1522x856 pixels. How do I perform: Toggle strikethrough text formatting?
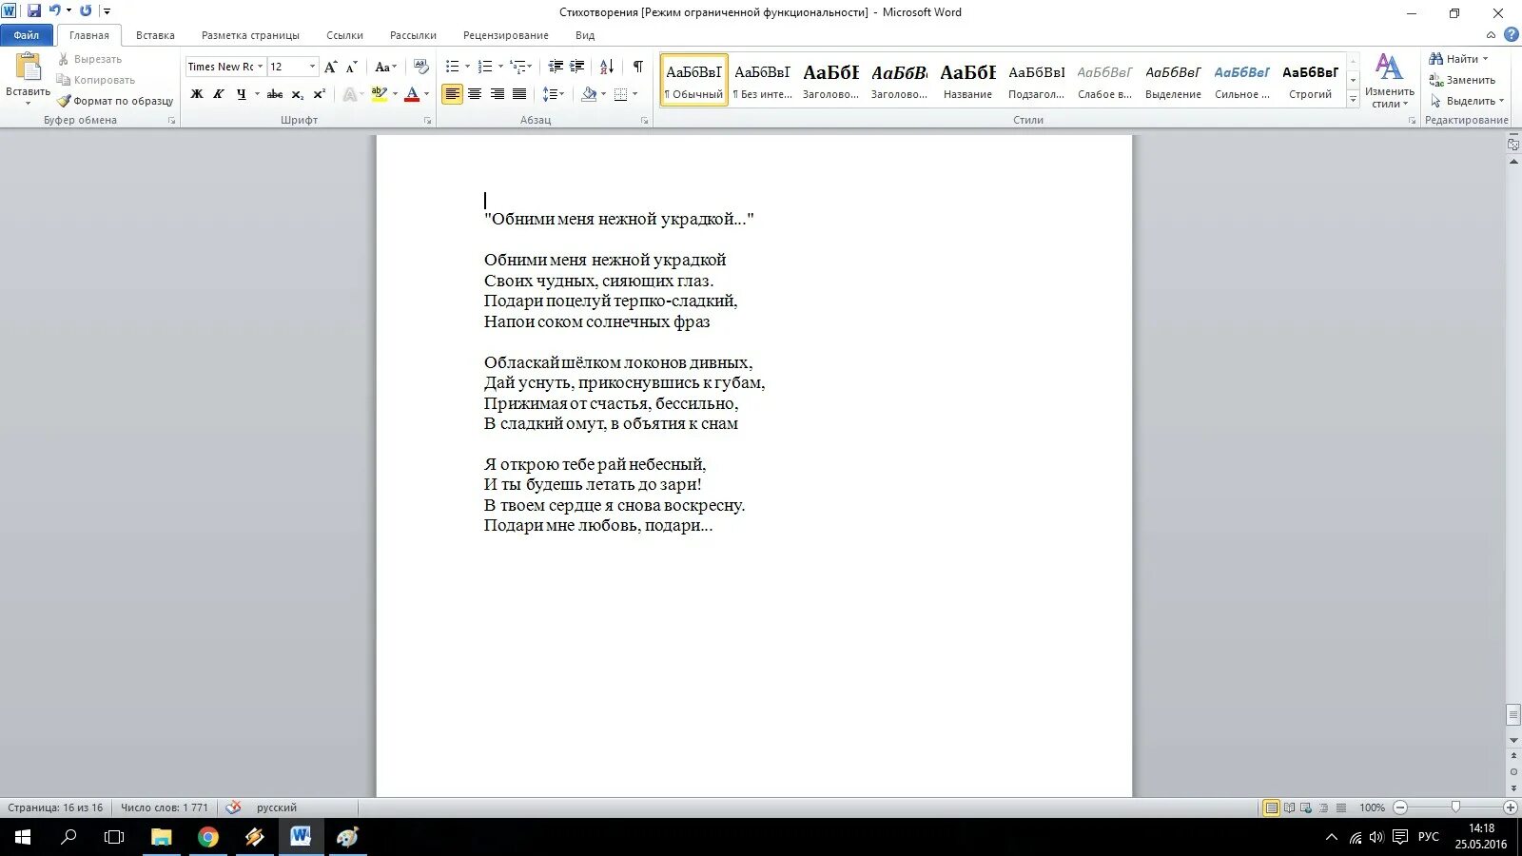(x=275, y=94)
